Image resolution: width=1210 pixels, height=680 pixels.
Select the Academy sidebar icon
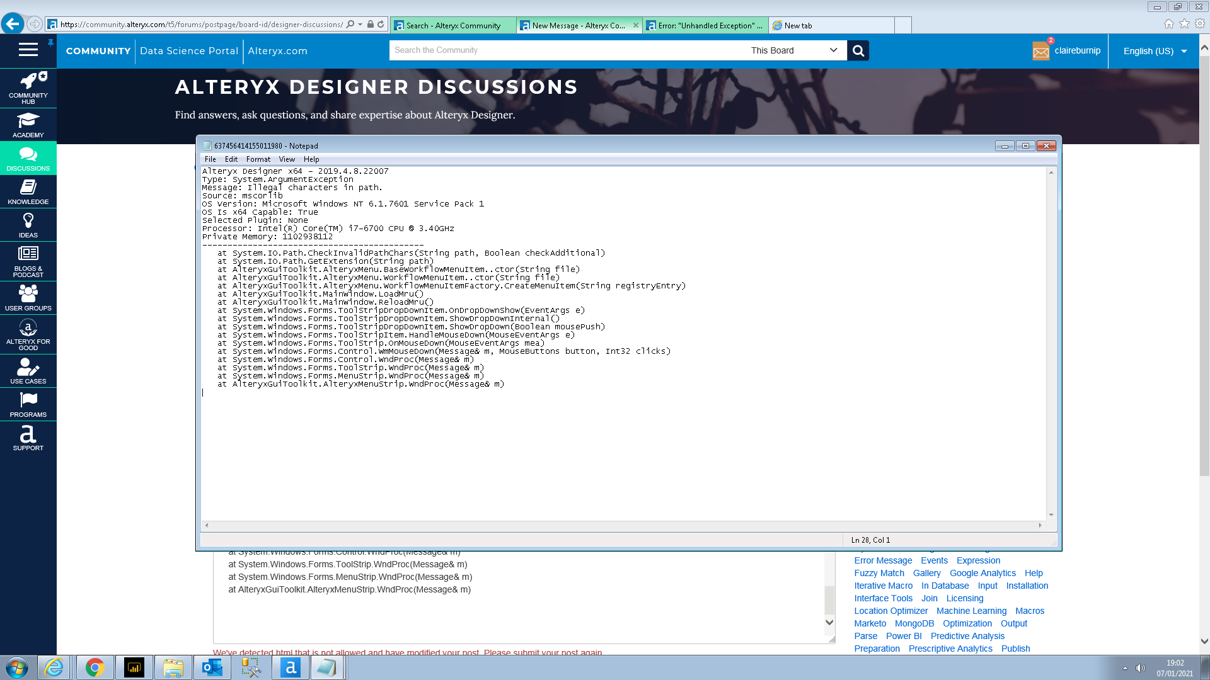28,125
